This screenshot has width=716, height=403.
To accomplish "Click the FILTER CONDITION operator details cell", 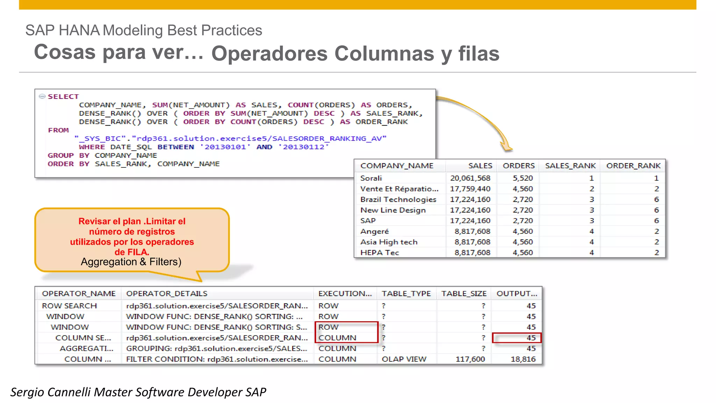I will click(217, 359).
